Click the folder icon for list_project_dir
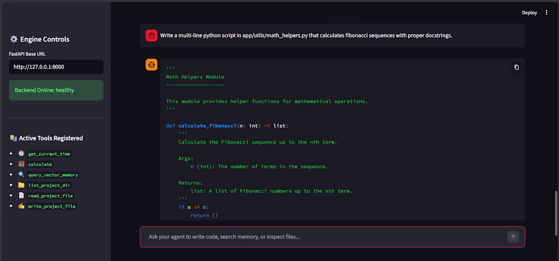This screenshot has width=559, height=261. (21, 185)
